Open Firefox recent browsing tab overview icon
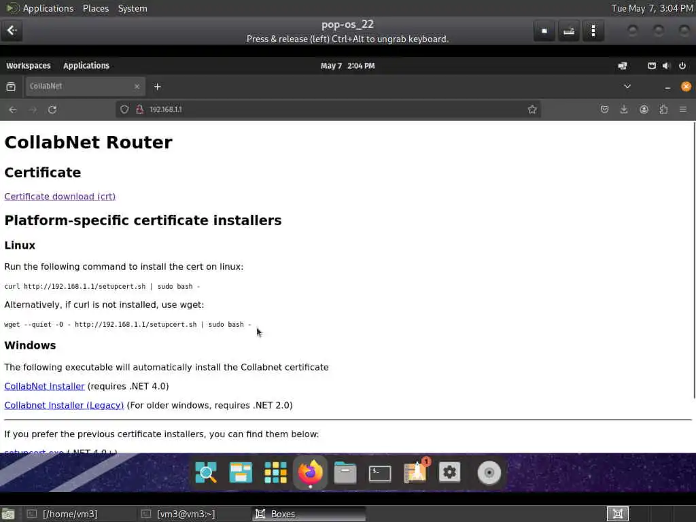 click(x=11, y=86)
